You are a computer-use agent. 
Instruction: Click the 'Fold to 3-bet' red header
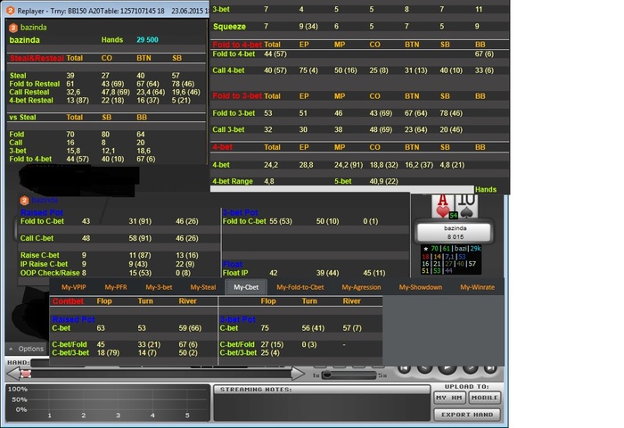(237, 96)
